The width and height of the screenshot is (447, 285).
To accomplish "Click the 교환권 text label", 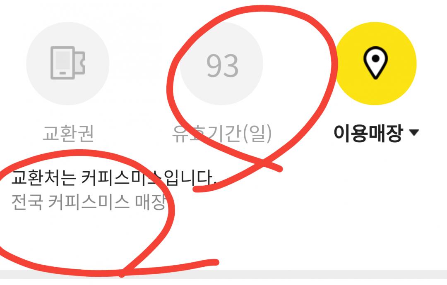I will point(68,133).
